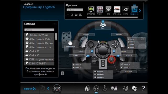Viewport: 168px width, 94px height.
Task: Click the print profile icon
Action: (x=80, y=15)
